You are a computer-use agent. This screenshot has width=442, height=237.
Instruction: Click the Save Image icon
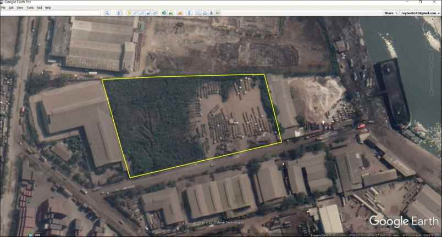tap(211, 13)
